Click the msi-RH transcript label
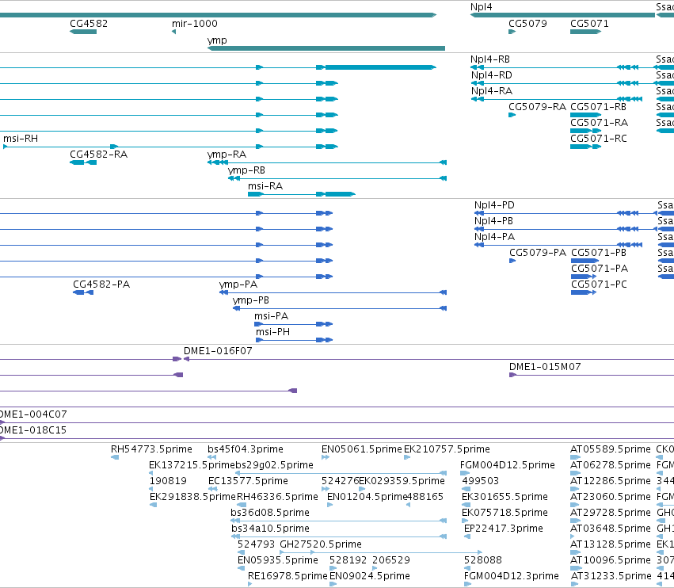The height and width of the screenshot is (588, 674). click(x=21, y=139)
